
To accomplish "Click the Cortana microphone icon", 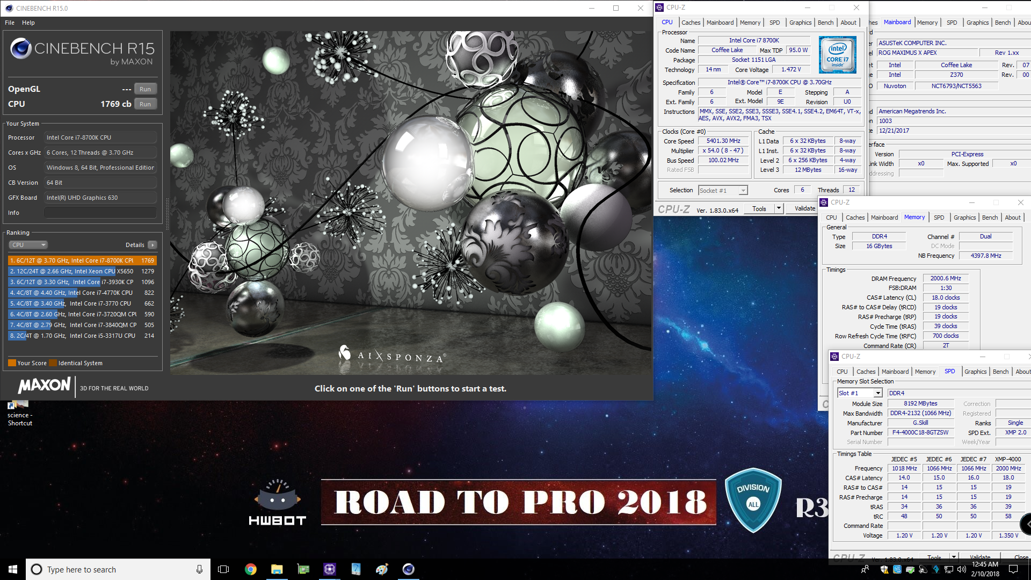I will click(199, 569).
